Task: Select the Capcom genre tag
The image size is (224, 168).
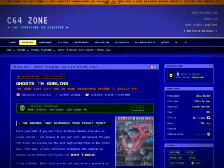Action: click(192, 158)
